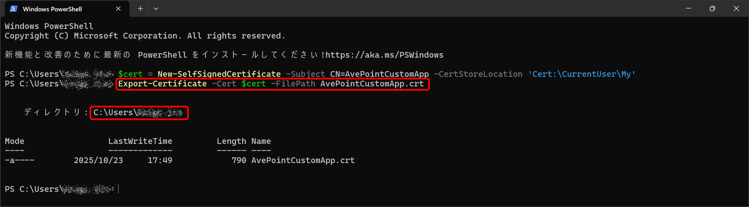Click the 2025/10/23 date in output
The image size is (749, 207).
tap(98, 160)
